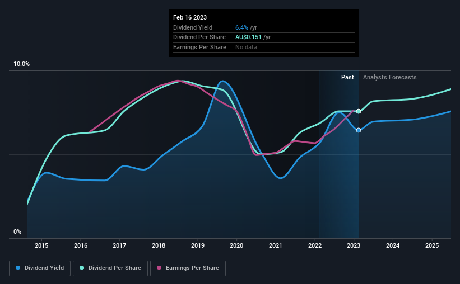This screenshot has width=460, height=284.
Task: Click the Feb 16 2023 tooltip date
Action: (190, 17)
